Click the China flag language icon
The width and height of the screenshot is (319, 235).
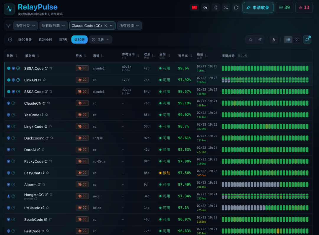(x=194, y=8)
